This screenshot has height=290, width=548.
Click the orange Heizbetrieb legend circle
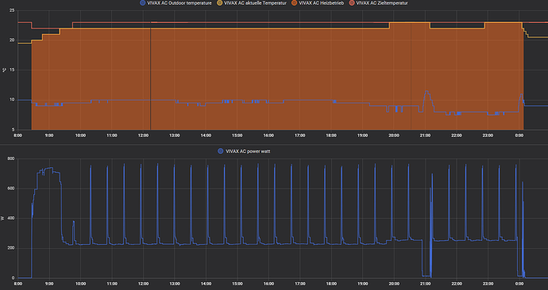tap(295, 3)
